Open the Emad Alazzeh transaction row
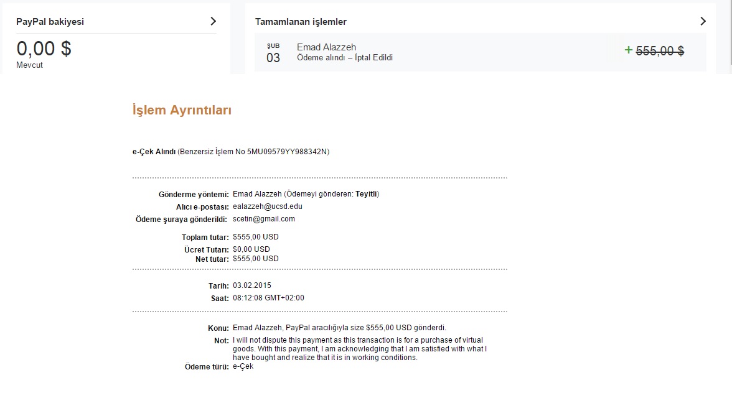Viewport: 732px width, 403px height. point(481,52)
